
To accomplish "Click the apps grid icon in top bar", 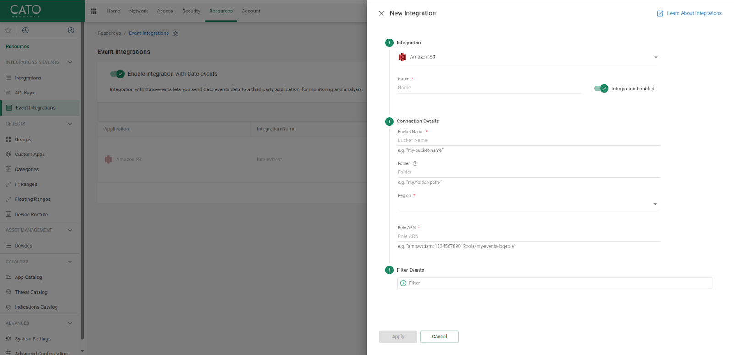I will [x=94, y=11].
